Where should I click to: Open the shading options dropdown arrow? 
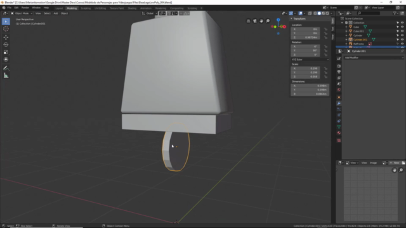[x=331, y=13]
